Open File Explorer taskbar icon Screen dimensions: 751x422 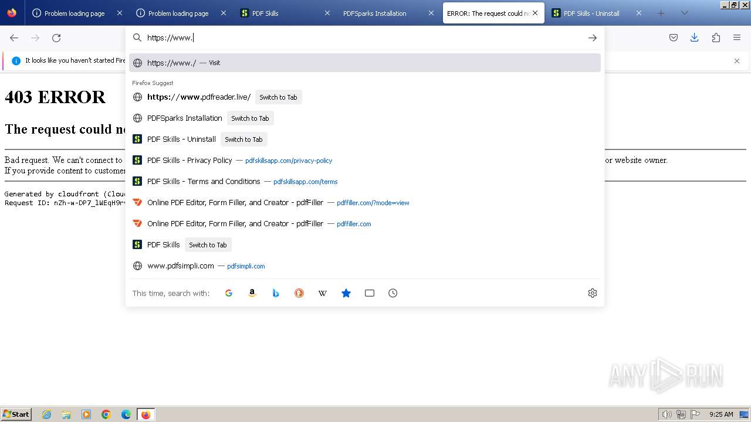coord(66,414)
